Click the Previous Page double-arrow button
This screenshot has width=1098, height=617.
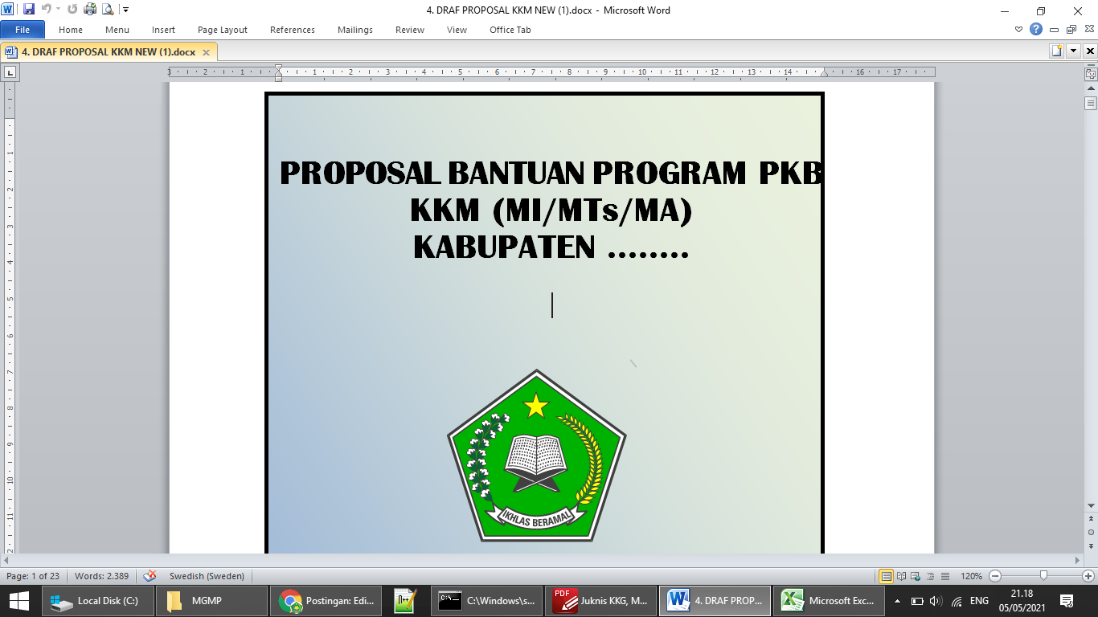coord(1091,520)
